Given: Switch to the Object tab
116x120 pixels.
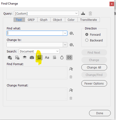Looking at the screenshot, I should coord(58,20).
